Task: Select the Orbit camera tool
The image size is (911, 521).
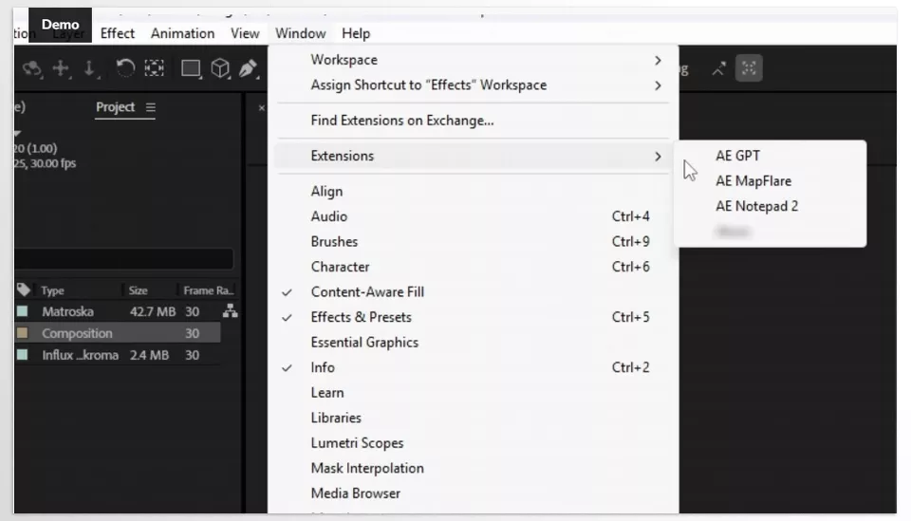Action: [x=31, y=68]
